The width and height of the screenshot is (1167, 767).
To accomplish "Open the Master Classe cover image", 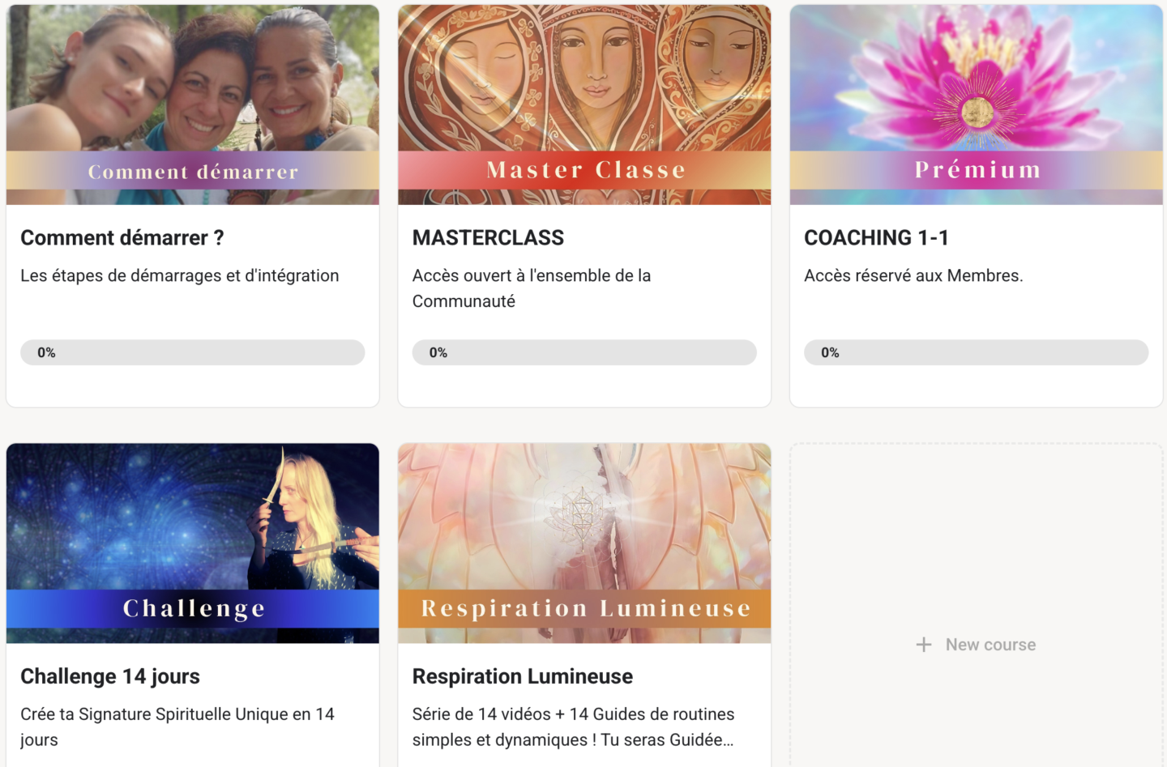I will [584, 104].
